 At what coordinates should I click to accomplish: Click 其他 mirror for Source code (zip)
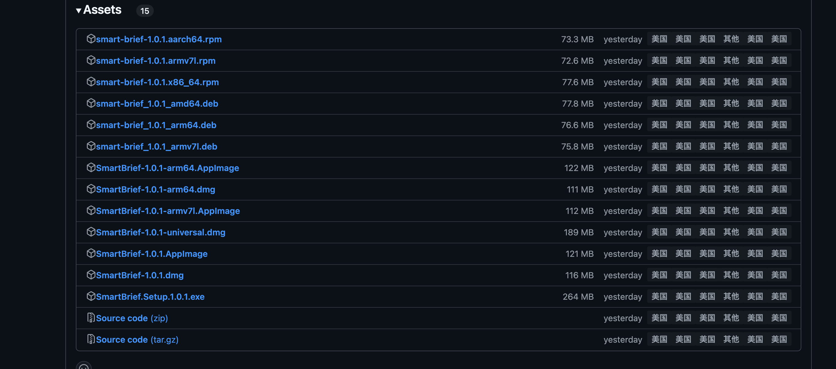click(x=731, y=318)
